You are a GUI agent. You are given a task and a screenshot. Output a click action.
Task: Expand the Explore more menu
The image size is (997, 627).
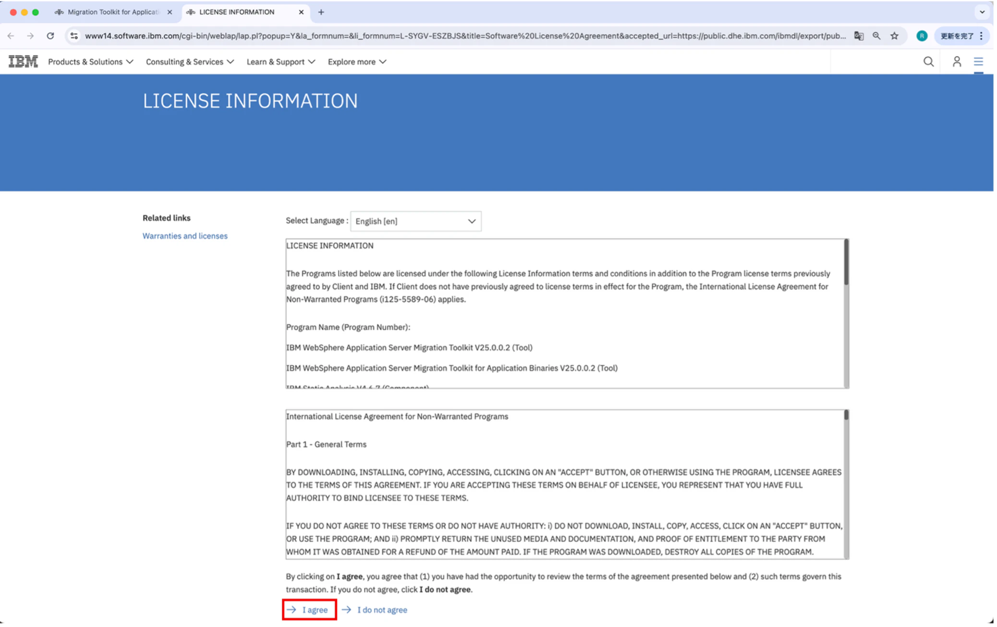pos(357,61)
